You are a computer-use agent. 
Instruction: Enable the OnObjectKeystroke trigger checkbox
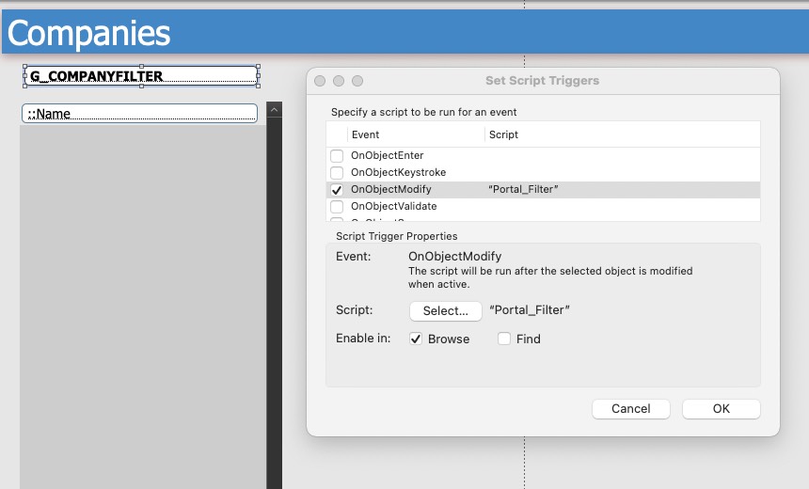(337, 173)
